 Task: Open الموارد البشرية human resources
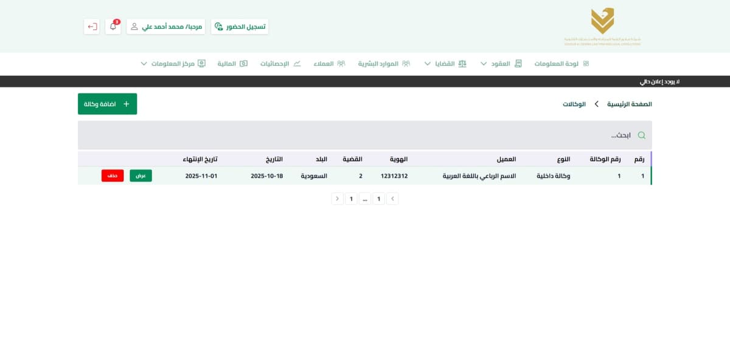(384, 64)
